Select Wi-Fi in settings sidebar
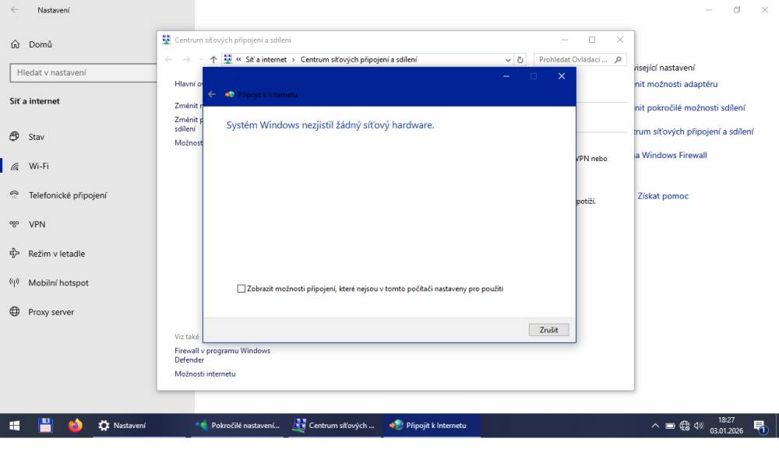The width and height of the screenshot is (779, 456). click(39, 166)
